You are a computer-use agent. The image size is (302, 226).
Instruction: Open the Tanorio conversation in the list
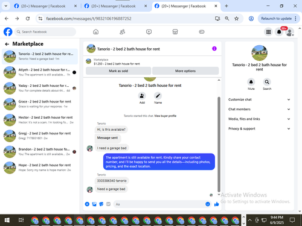(x=40, y=57)
